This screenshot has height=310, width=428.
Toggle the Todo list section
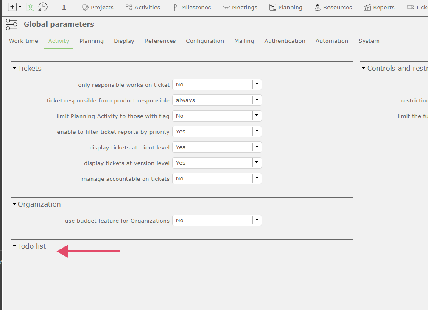(14, 246)
